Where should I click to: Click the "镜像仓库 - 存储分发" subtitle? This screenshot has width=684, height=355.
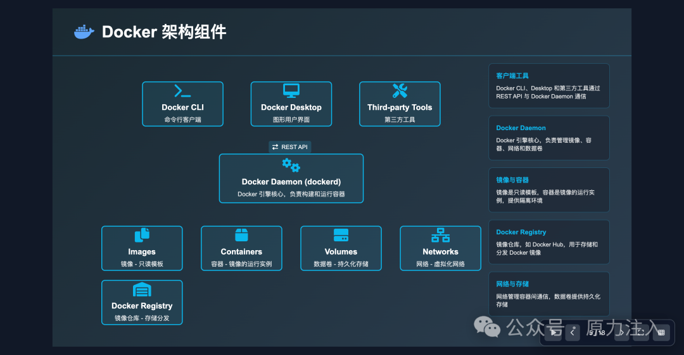pyautogui.click(x=142, y=318)
